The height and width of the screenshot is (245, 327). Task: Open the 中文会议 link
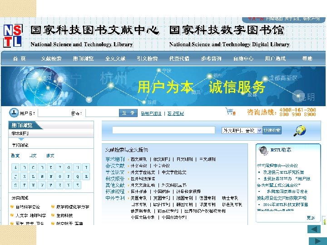click(162, 166)
